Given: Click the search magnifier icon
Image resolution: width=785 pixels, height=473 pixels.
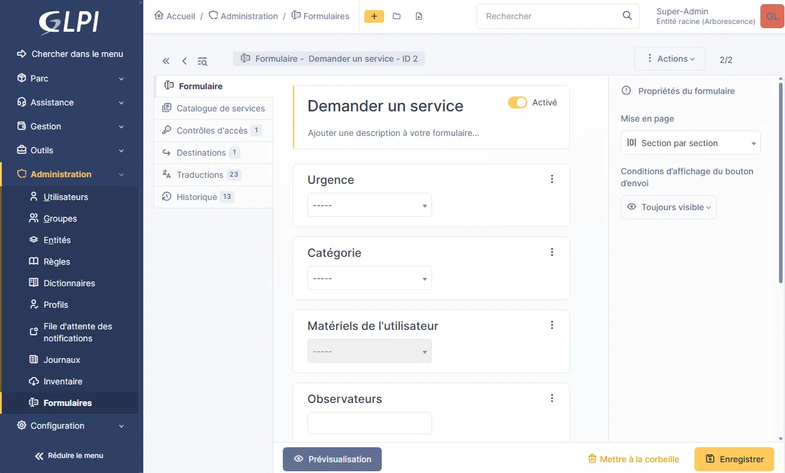Looking at the screenshot, I should (x=627, y=16).
